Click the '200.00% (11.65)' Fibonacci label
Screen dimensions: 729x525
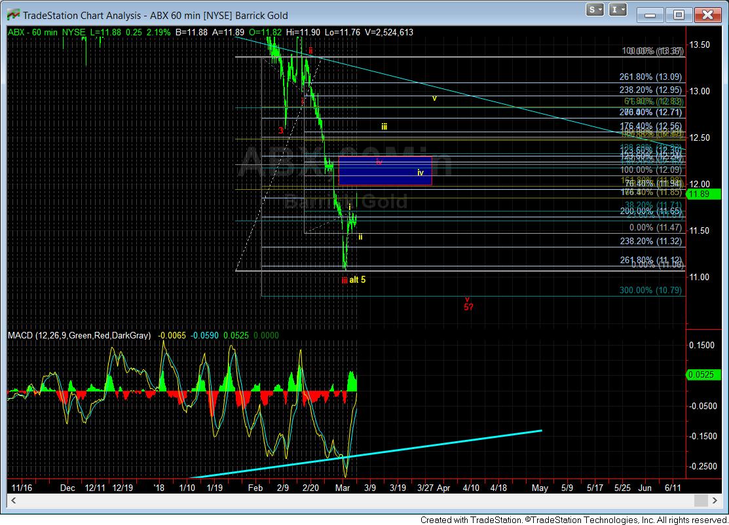click(650, 211)
